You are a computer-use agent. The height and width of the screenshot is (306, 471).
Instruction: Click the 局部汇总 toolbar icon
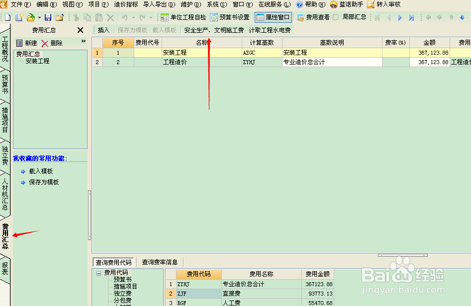[353, 16]
